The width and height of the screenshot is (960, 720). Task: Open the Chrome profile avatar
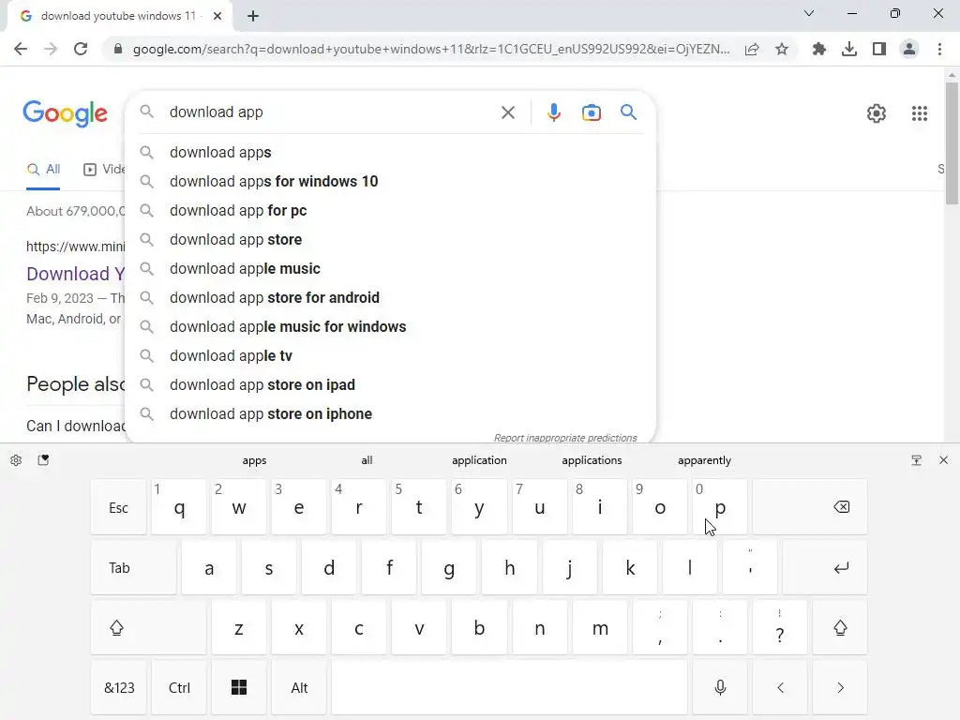pos(909,49)
